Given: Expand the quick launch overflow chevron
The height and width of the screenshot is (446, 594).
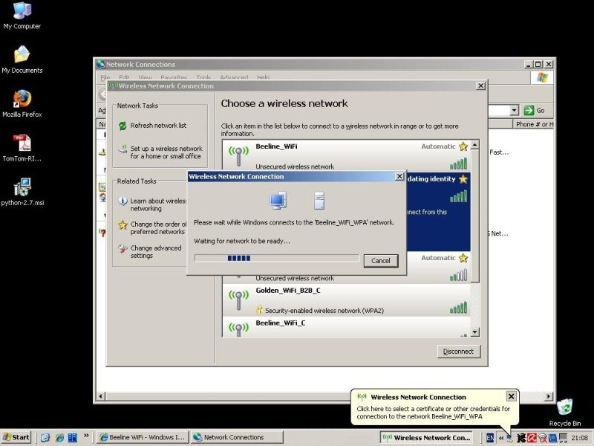Looking at the screenshot, I should (x=86, y=436).
